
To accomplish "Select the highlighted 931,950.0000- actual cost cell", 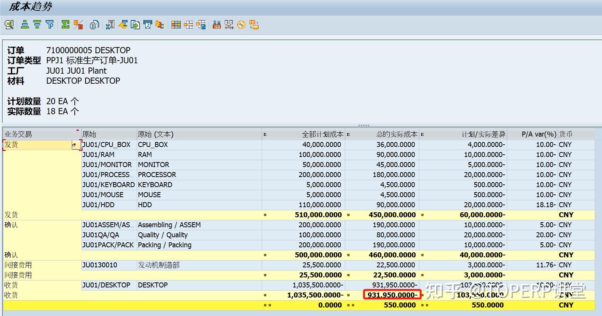I will (x=392, y=295).
